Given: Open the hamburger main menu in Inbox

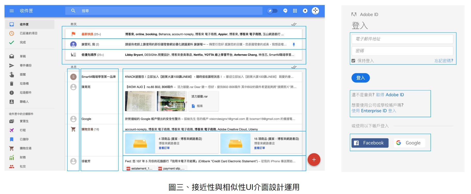Looking at the screenshot, I should [x=12, y=11].
